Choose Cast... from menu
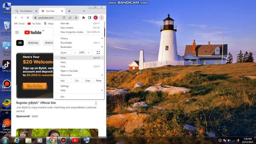 coord(79,62)
